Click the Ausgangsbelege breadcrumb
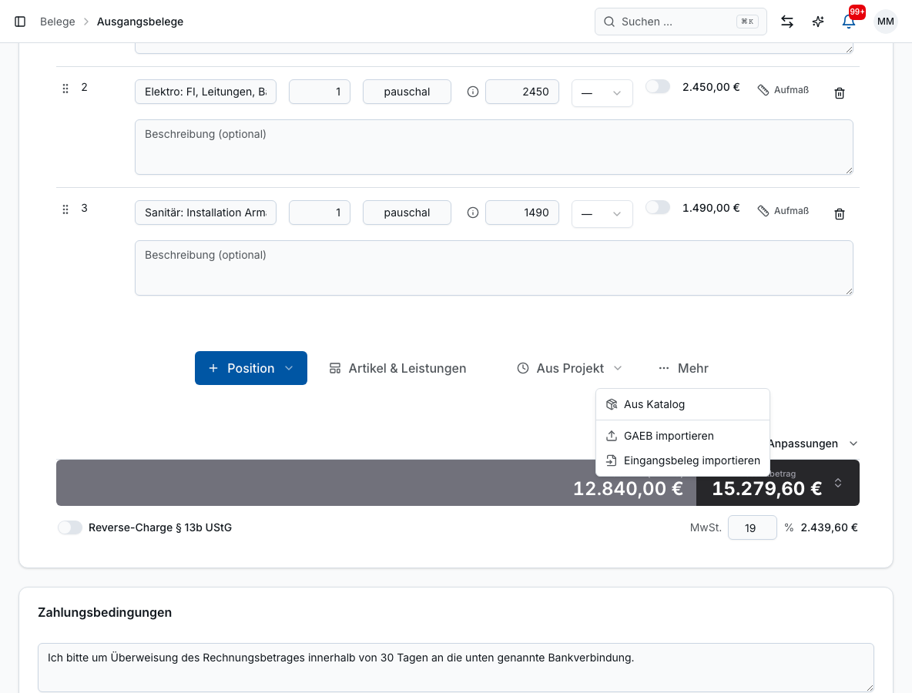The image size is (912, 693). [x=140, y=22]
